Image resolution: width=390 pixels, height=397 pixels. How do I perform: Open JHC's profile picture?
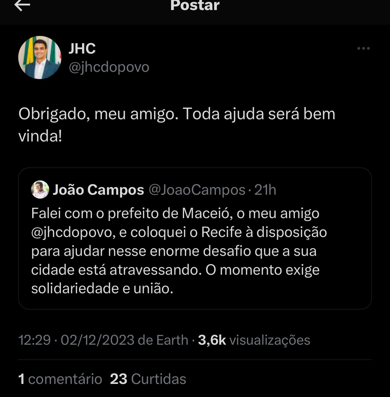tap(40, 57)
